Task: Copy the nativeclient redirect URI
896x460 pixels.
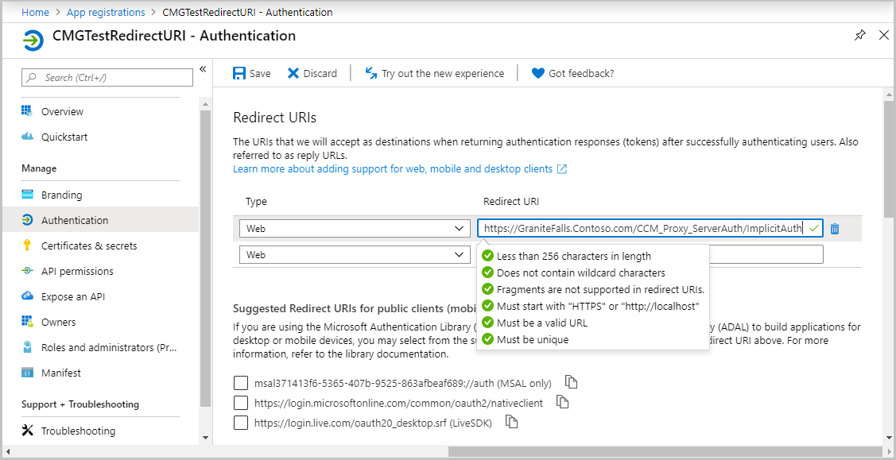Action: pyautogui.click(x=563, y=402)
